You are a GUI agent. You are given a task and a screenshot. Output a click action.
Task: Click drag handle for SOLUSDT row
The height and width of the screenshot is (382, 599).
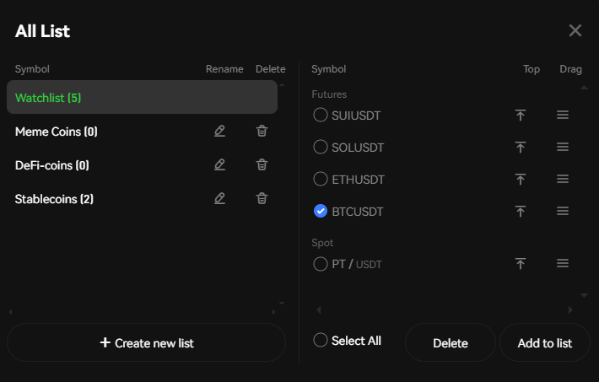(x=563, y=147)
